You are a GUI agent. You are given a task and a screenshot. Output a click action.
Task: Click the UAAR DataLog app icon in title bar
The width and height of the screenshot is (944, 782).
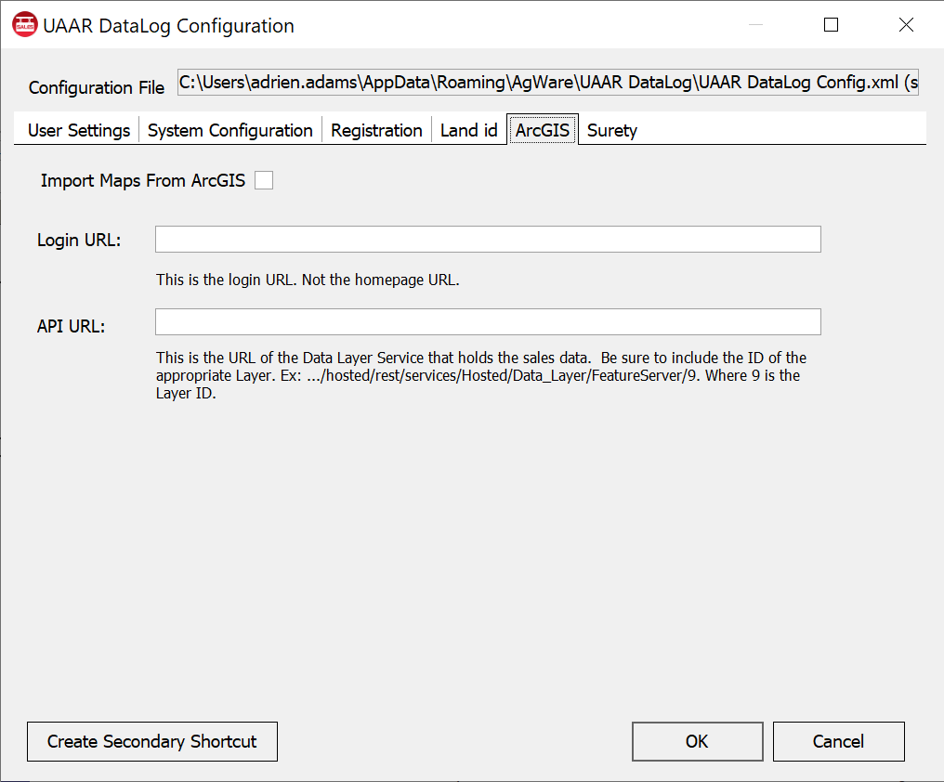25,25
